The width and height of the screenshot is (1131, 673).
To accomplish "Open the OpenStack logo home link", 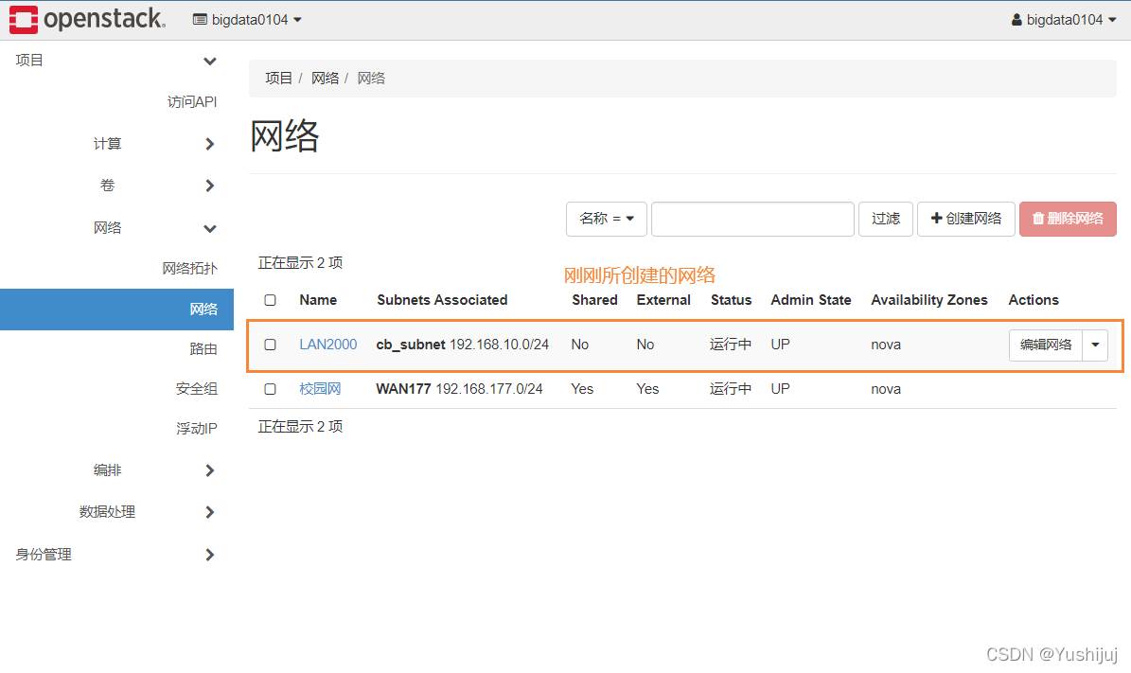I will click(87, 20).
